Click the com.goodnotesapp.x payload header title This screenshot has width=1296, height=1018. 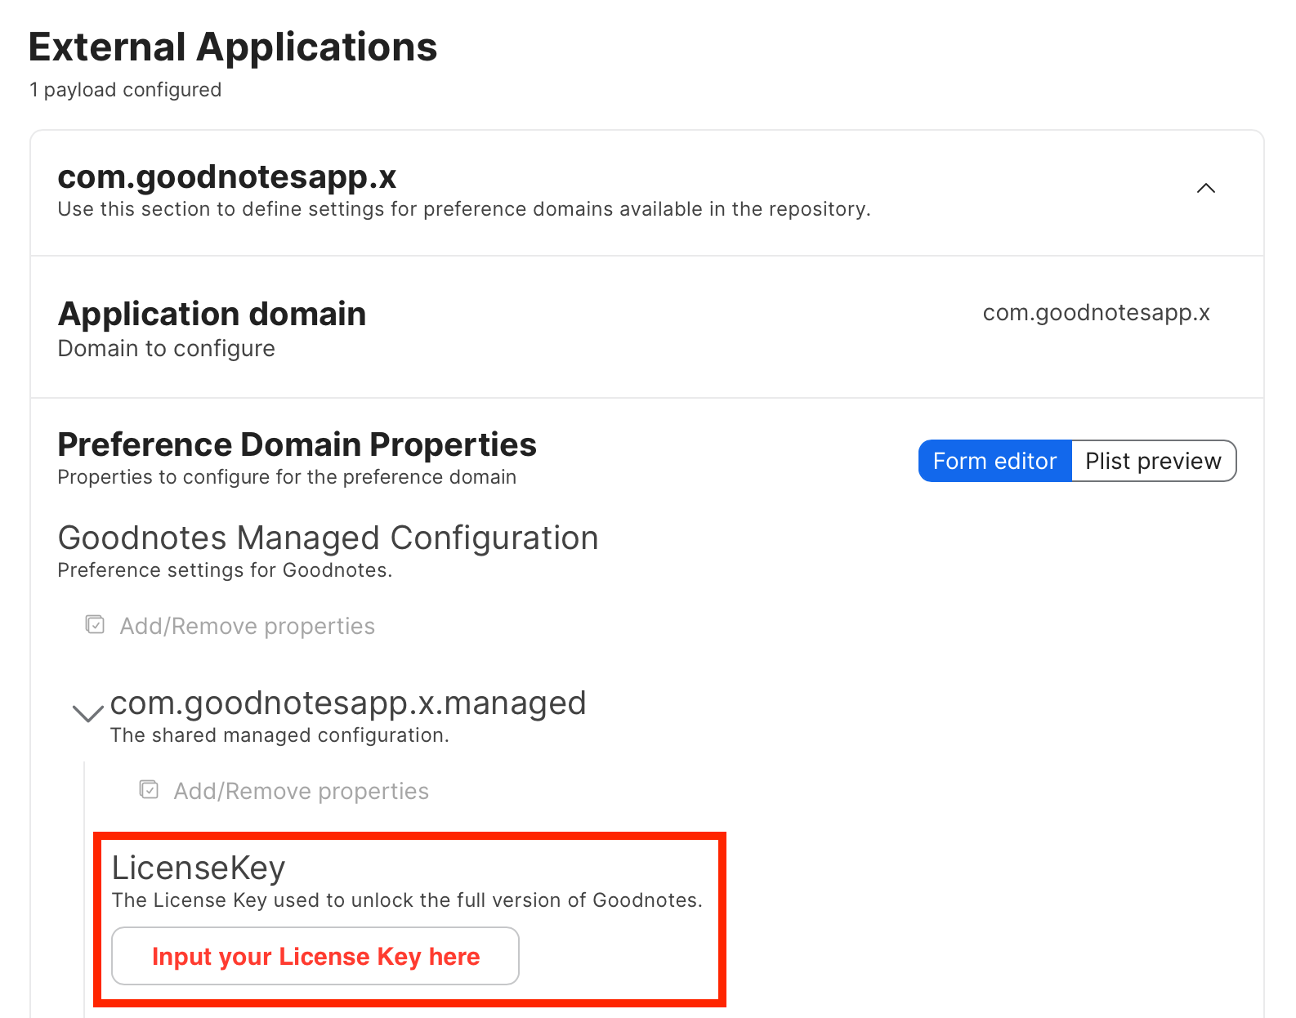click(x=227, y=176)
